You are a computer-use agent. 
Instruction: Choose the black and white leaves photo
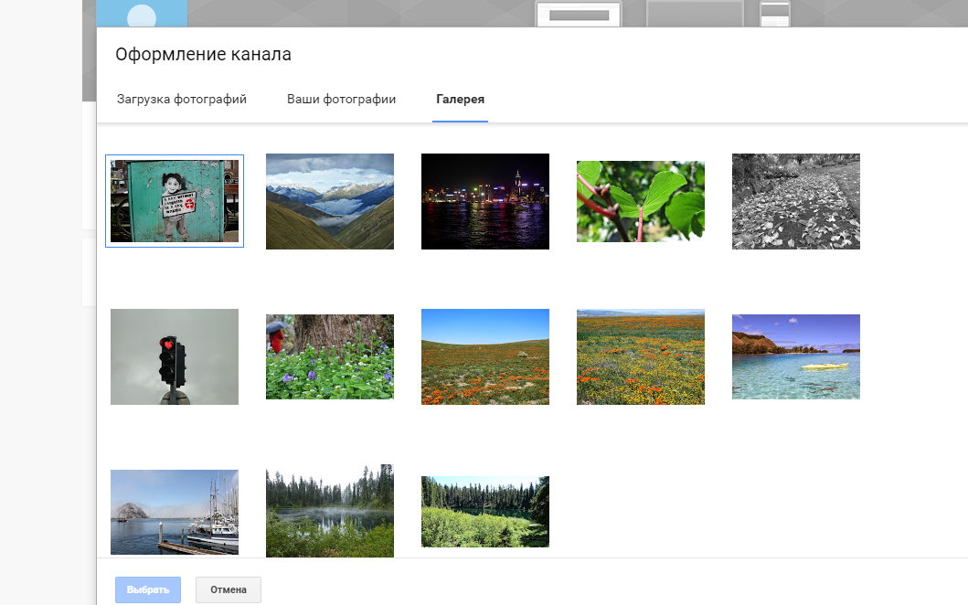pyautogui.click(x=796, y=201)
